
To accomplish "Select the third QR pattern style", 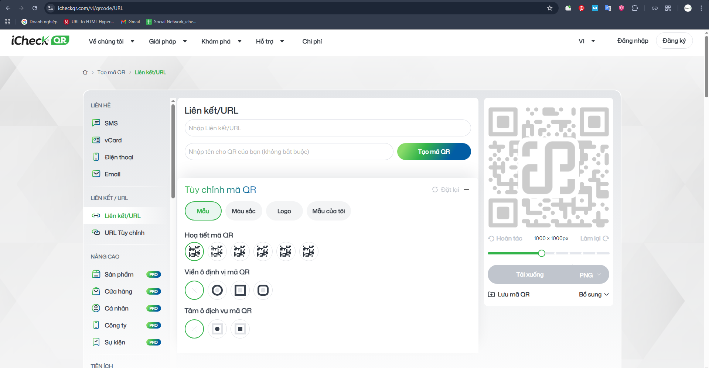I will [240, 251].
